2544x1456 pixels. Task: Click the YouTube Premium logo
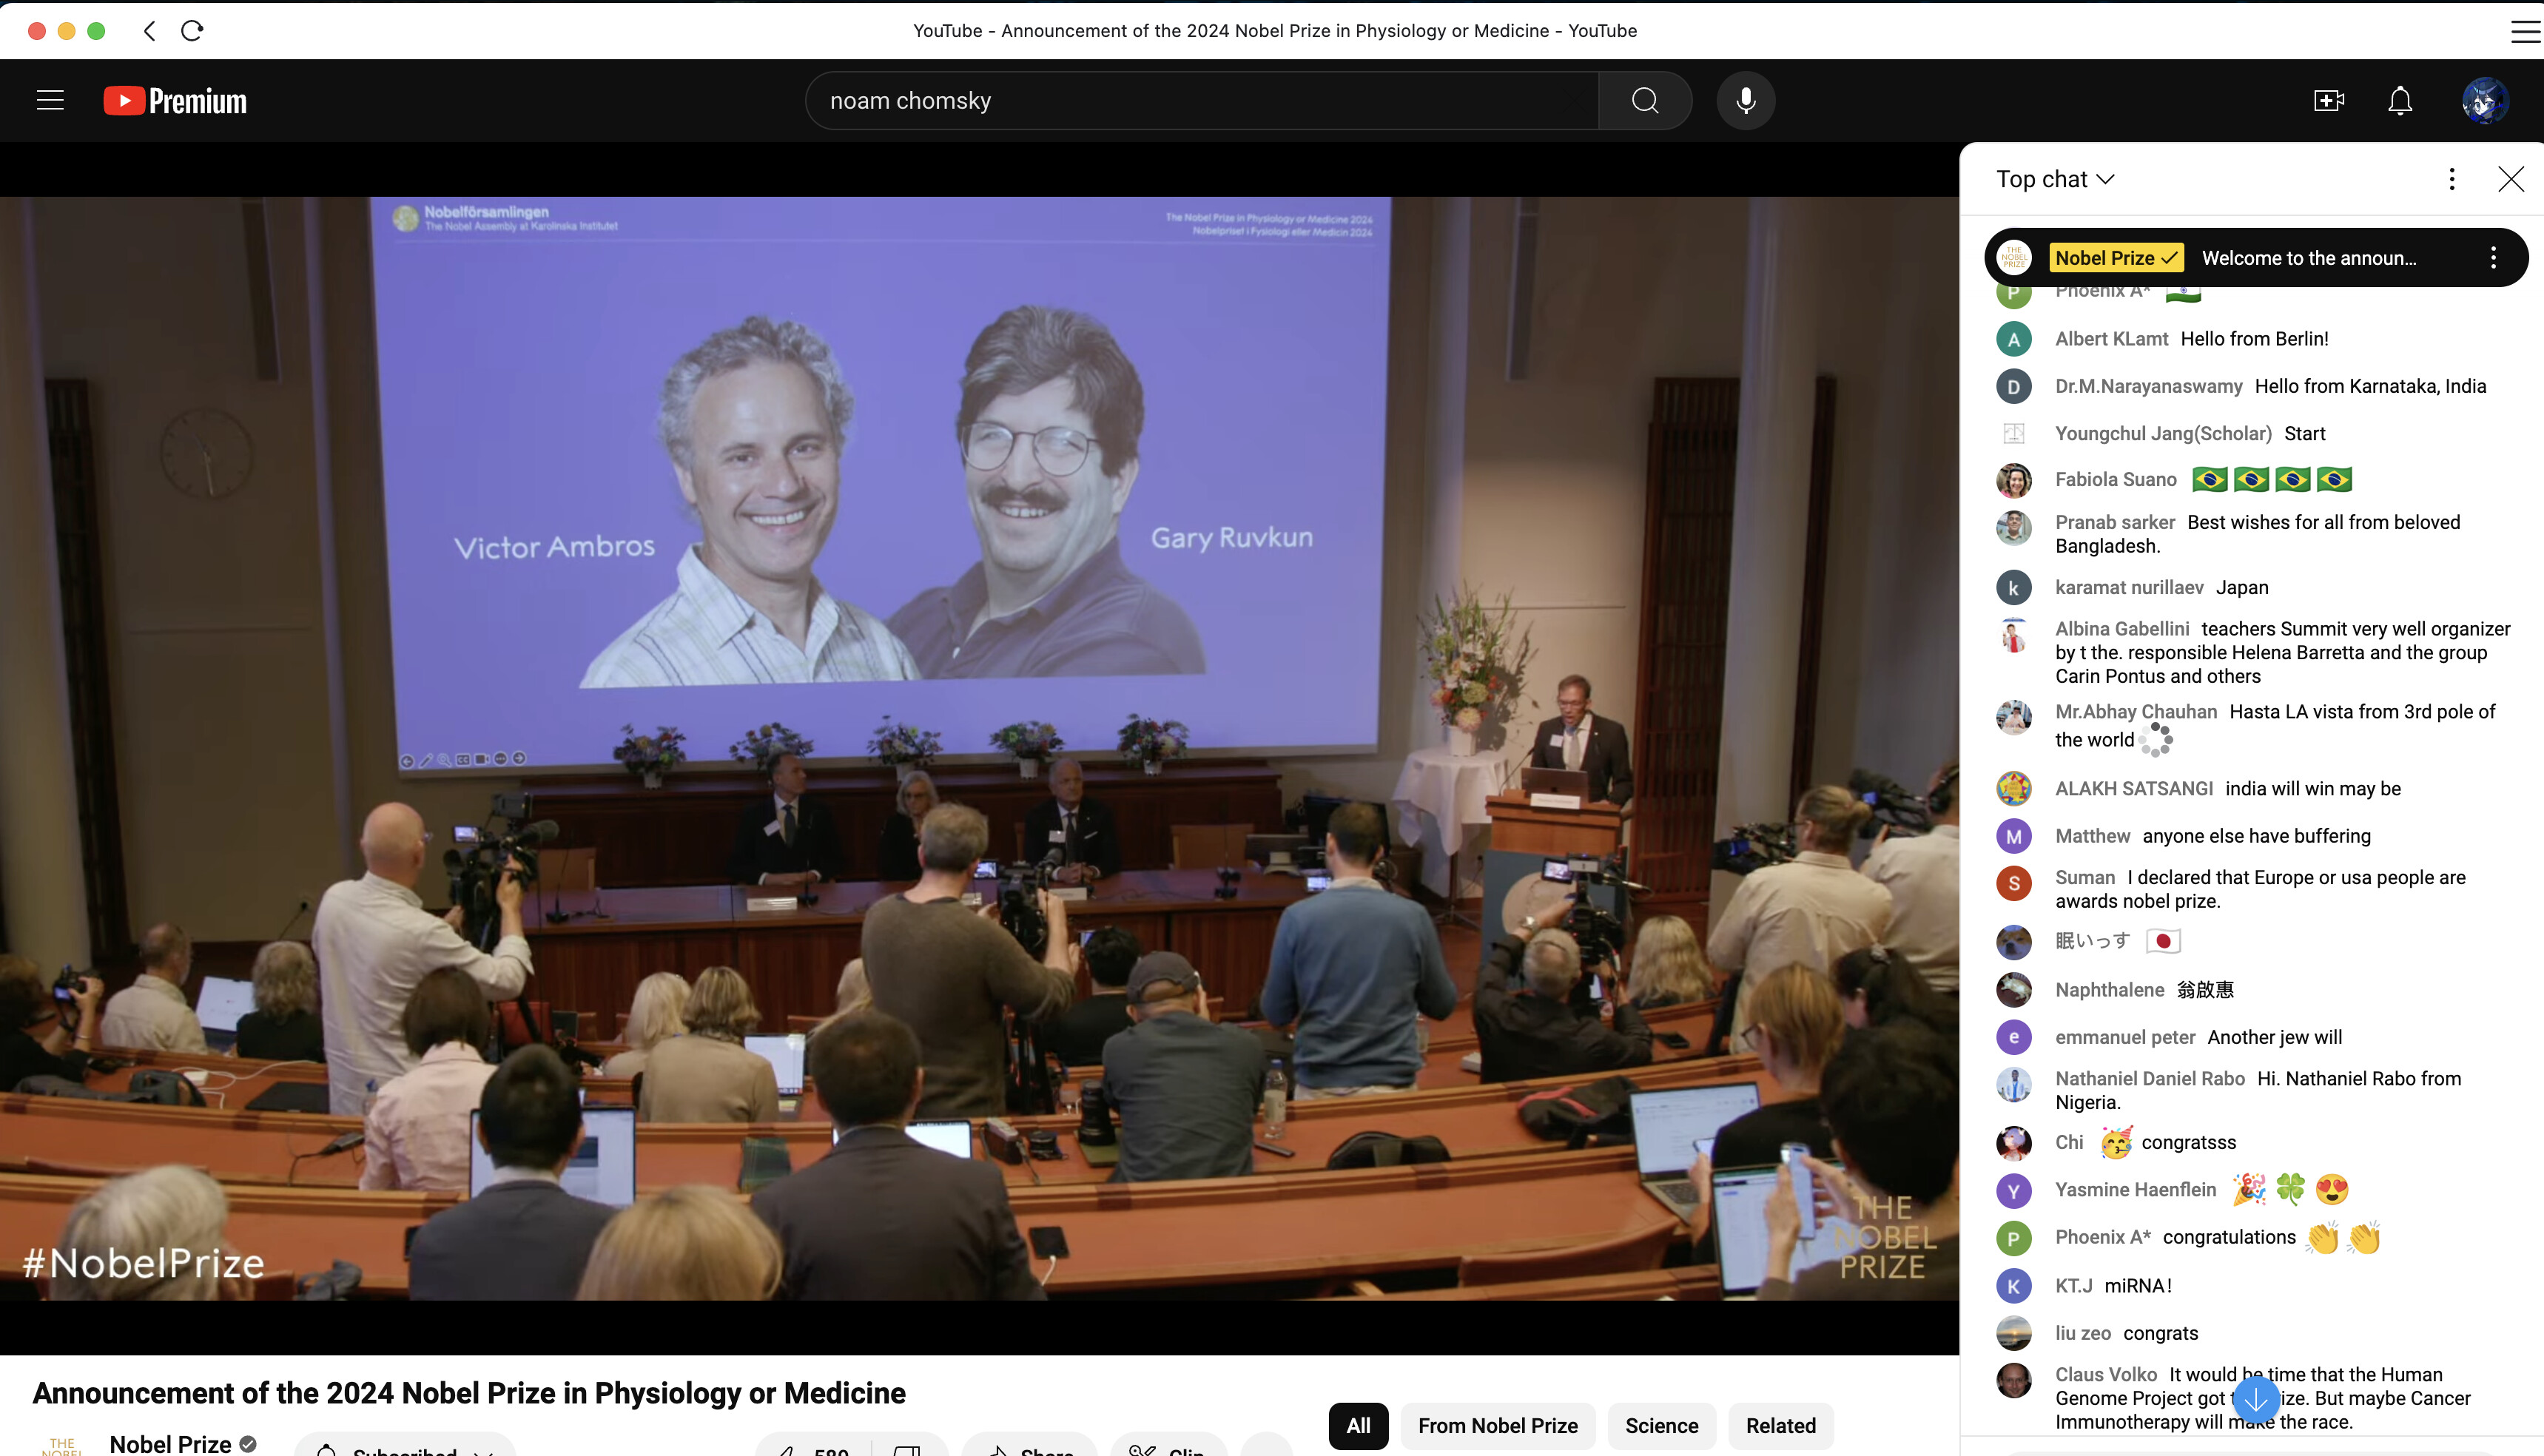pyautogui.click(x=176, y=101)
